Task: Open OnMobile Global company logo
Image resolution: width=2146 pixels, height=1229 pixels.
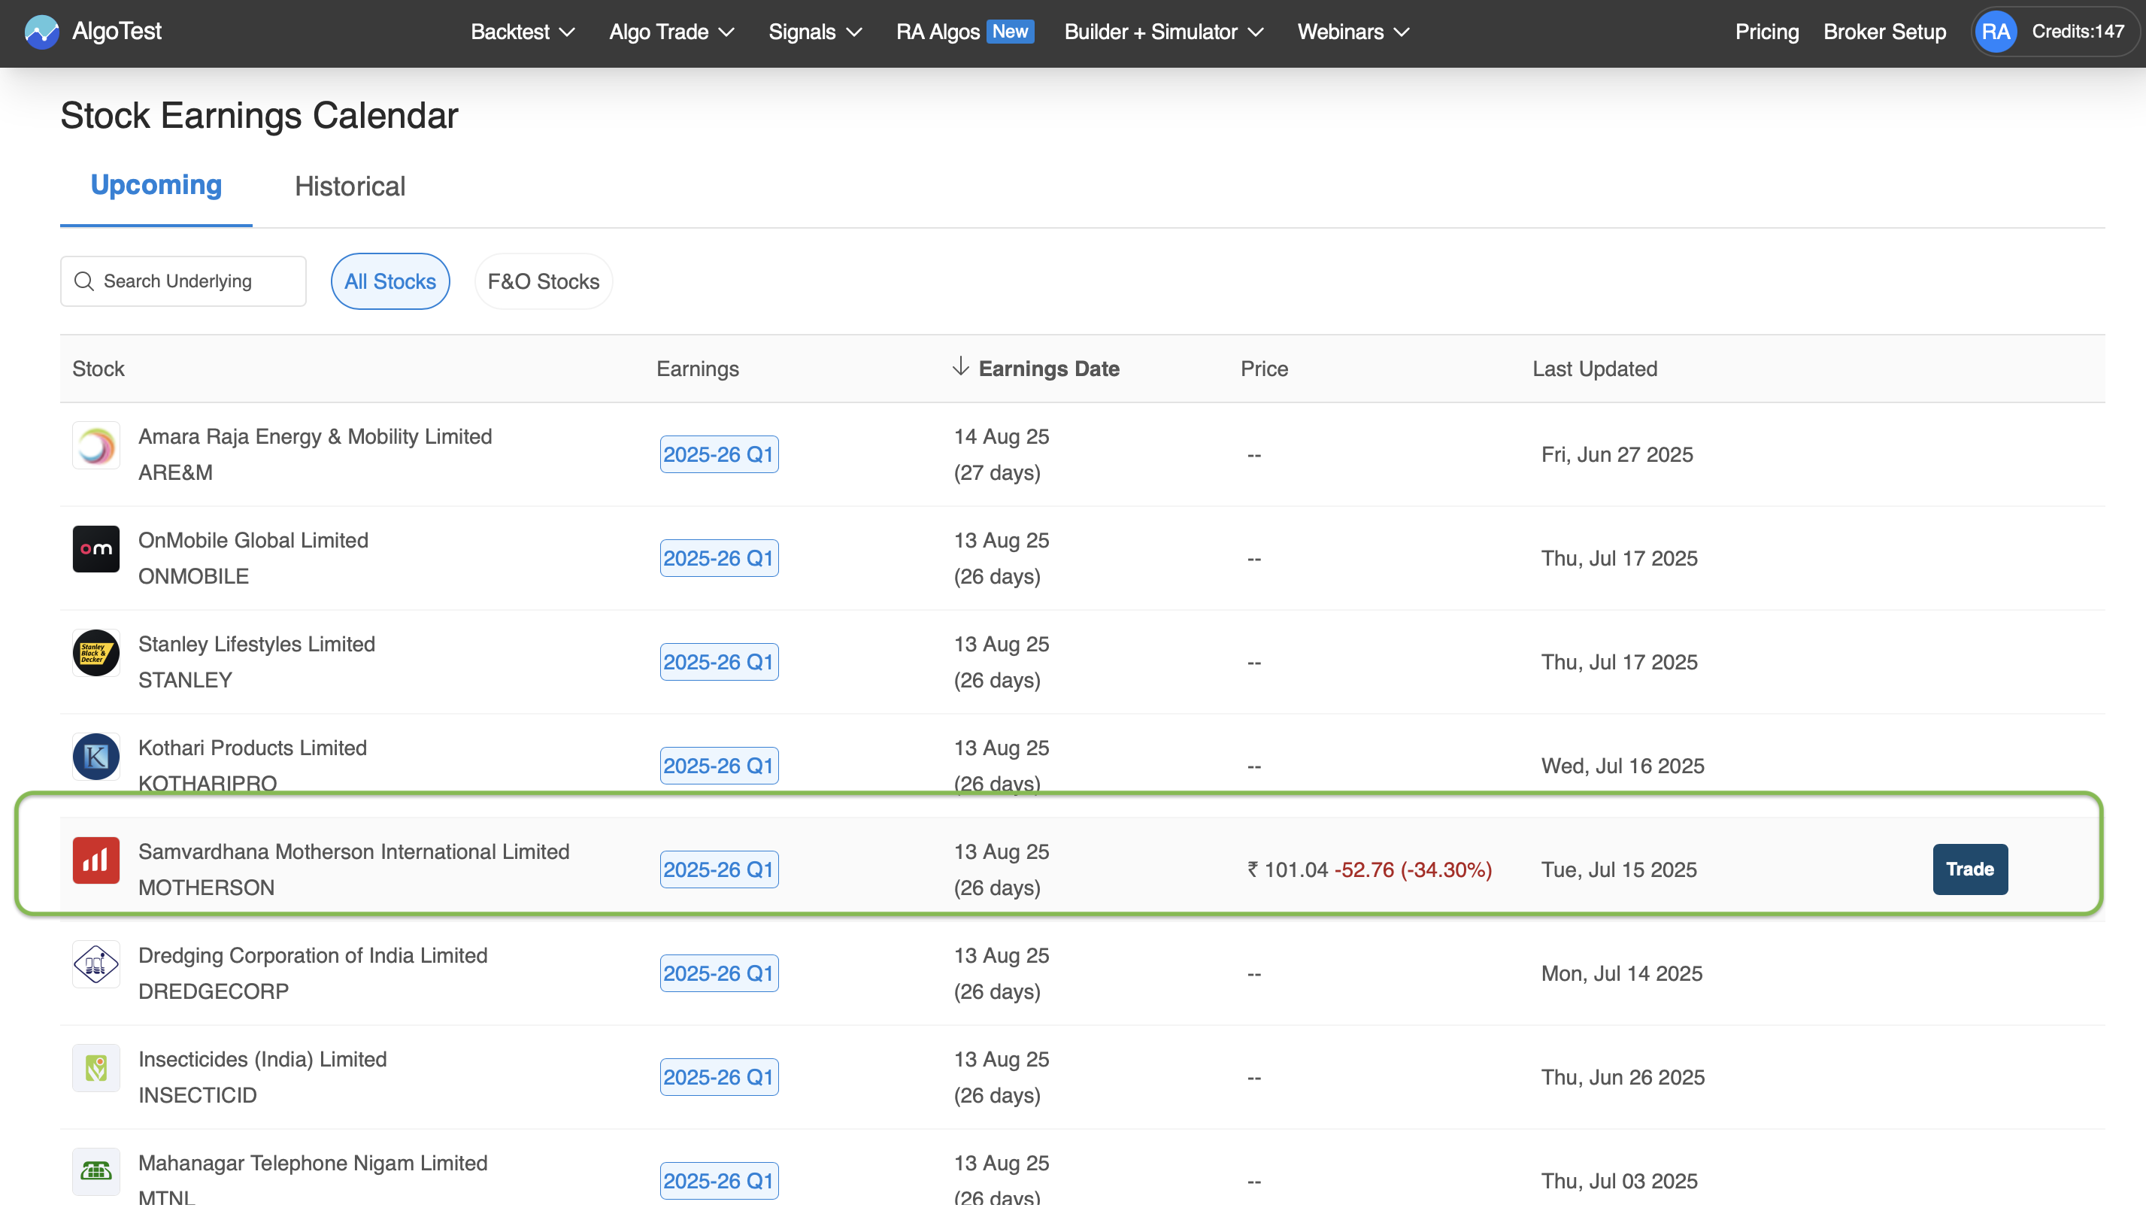Action: pyautogui.click(x=95, y=550)
